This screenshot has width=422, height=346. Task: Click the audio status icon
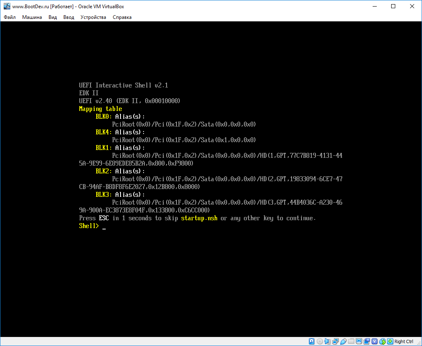tap(327, 341)
